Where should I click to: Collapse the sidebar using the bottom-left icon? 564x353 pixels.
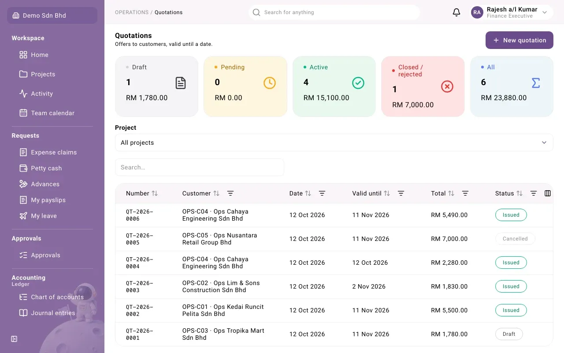click(x=14, y=339)
